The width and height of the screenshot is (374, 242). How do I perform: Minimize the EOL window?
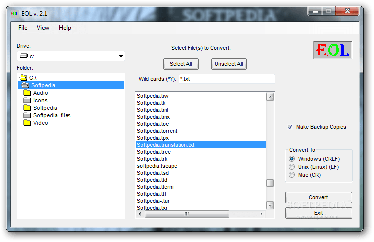tap(315, 11)
